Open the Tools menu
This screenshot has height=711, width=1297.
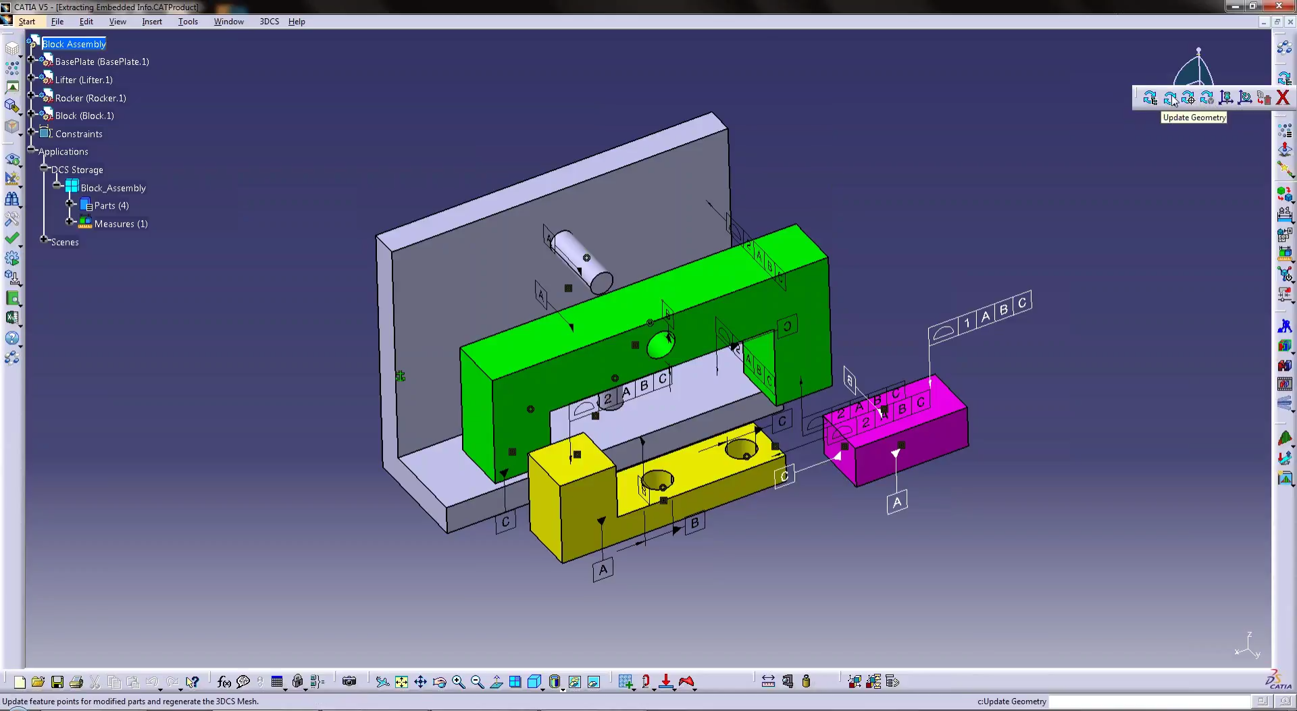tap(188, 21)
